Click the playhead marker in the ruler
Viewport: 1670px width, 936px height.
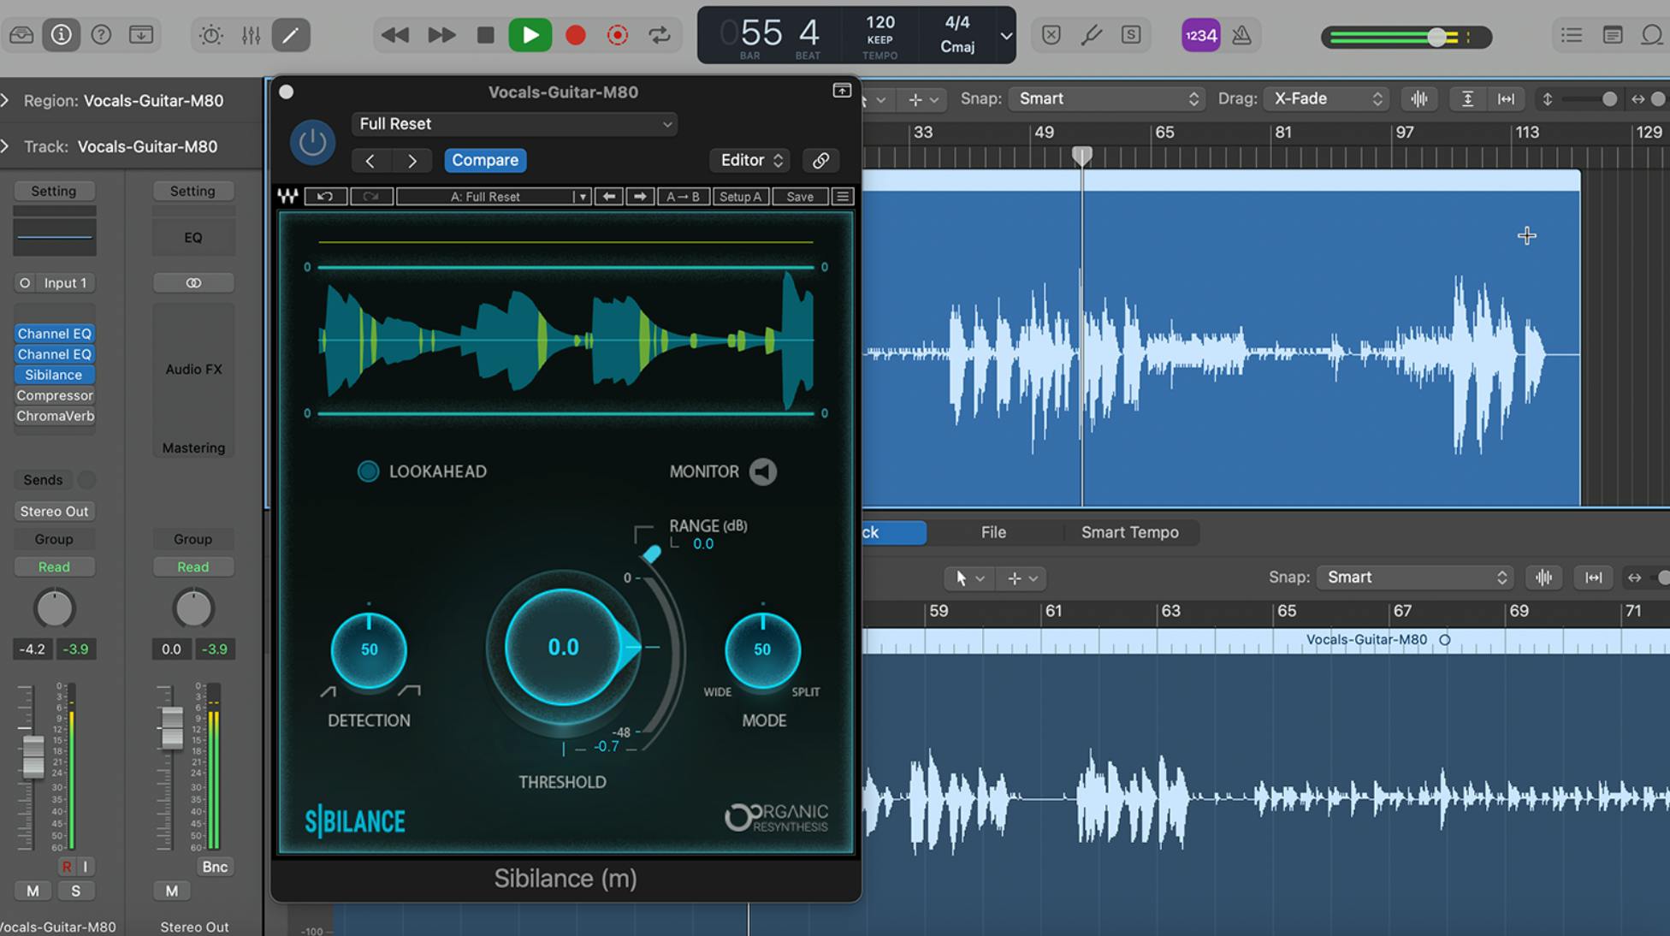pyautogui.click(x=1081, y=156)
